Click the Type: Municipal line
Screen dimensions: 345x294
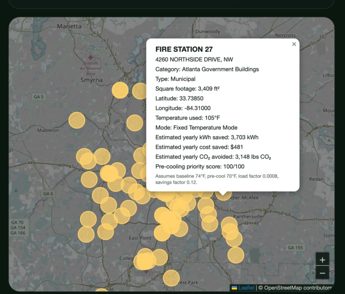coord(175,79)
